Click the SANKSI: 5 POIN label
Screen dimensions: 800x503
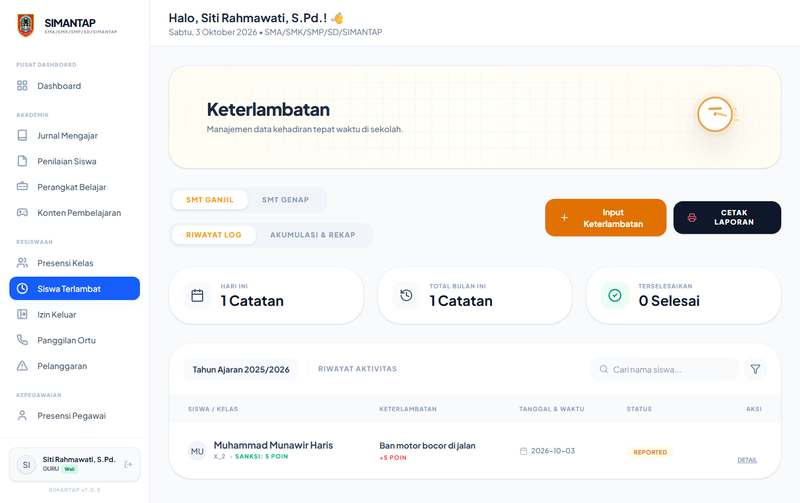click(261, 457)
